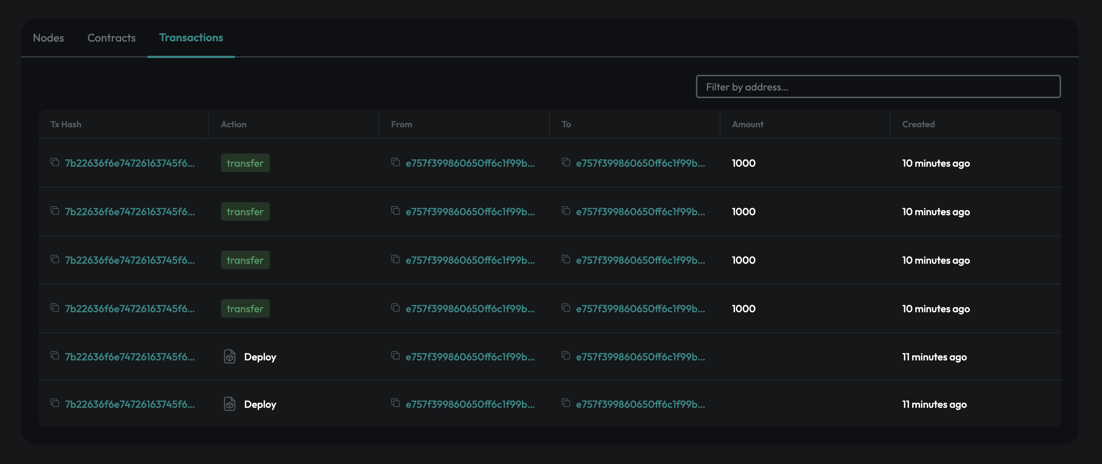Open From address link in last Deploy row
The height and width of the screenshot is (464, 1102).
[470, 404]
